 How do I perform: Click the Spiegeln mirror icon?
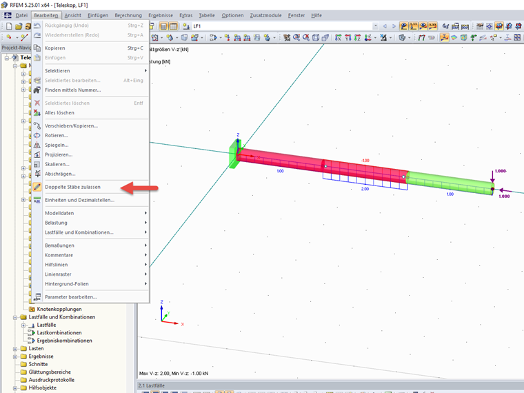click(x=37, y=145)
